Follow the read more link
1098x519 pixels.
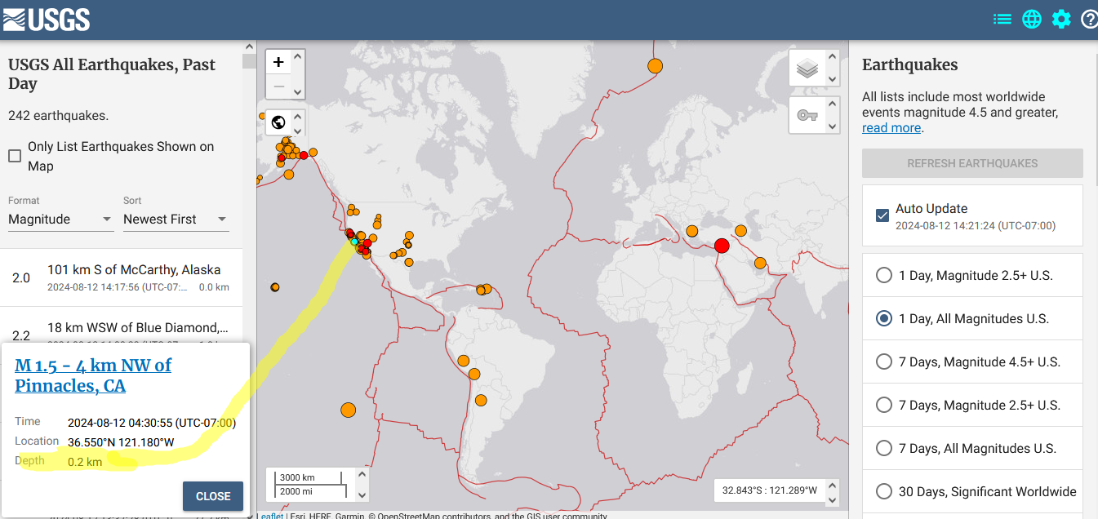click(x=891, y=128)
